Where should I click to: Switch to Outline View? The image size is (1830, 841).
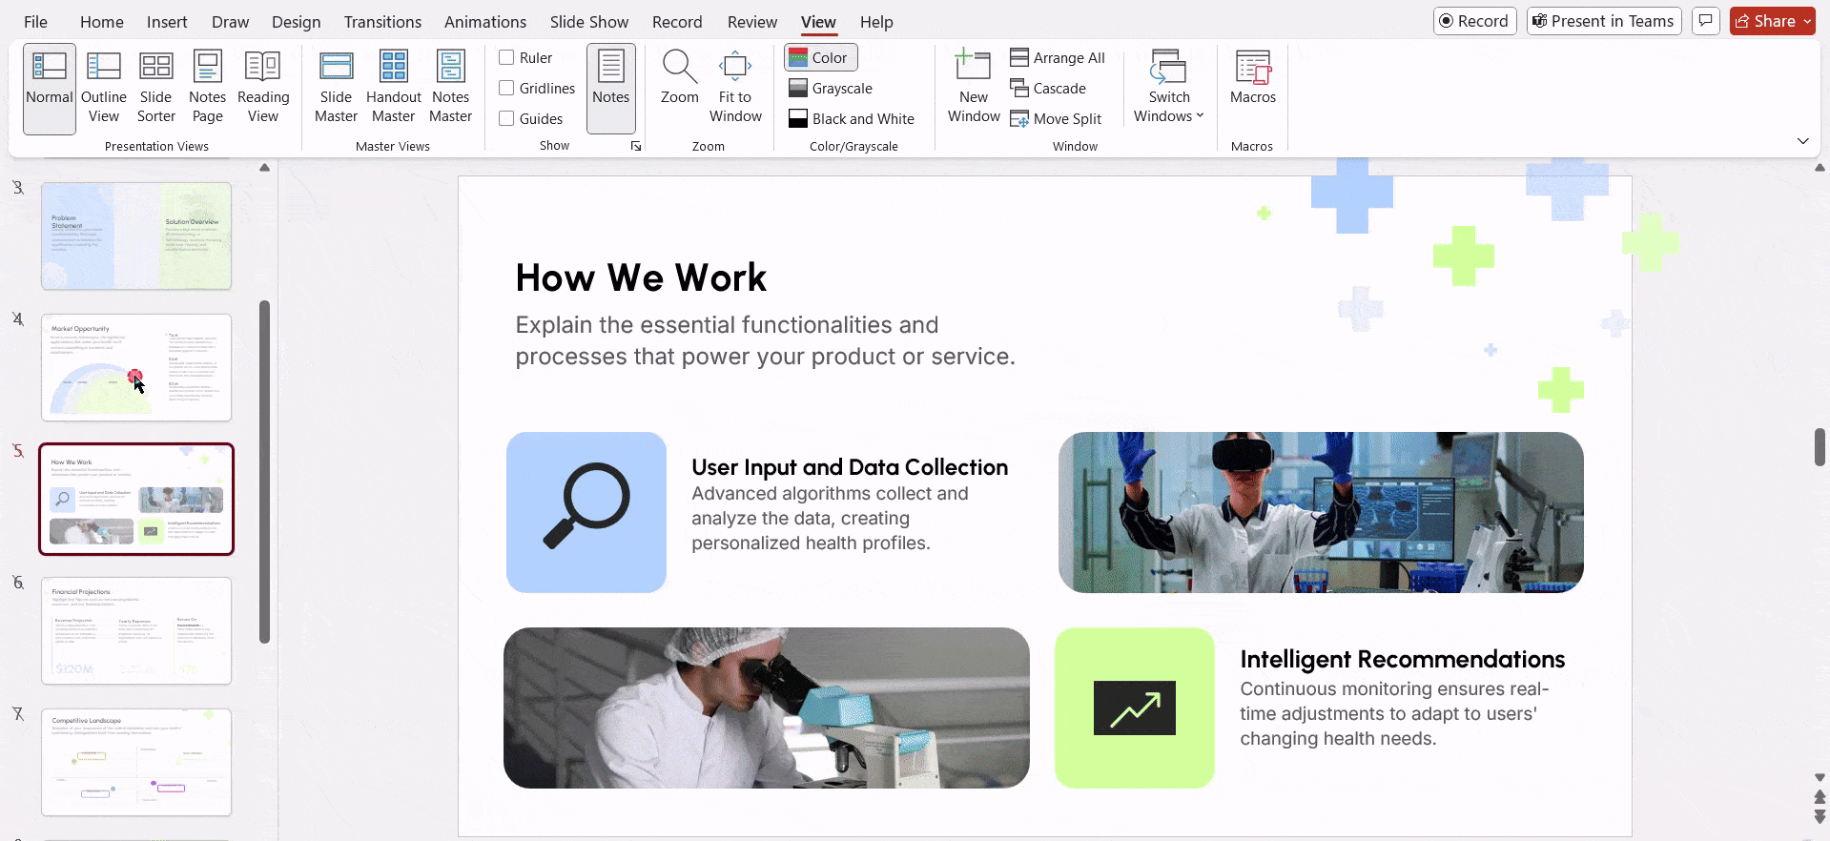[x=103, y=88]
